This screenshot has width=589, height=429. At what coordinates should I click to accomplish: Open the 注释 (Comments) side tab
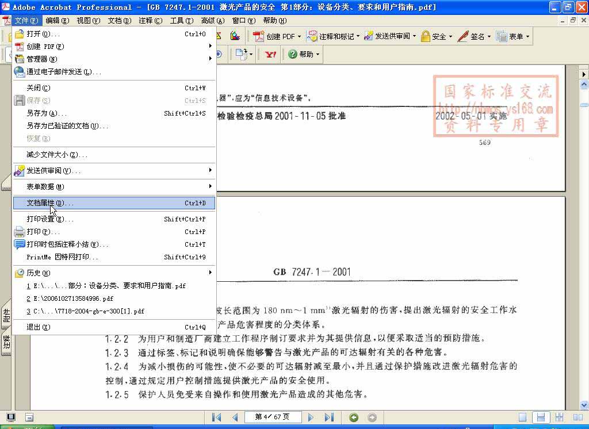[6, 343]
